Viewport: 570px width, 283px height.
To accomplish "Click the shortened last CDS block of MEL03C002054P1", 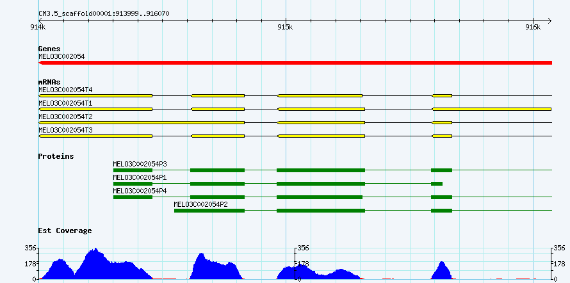I will click(437, 184).
